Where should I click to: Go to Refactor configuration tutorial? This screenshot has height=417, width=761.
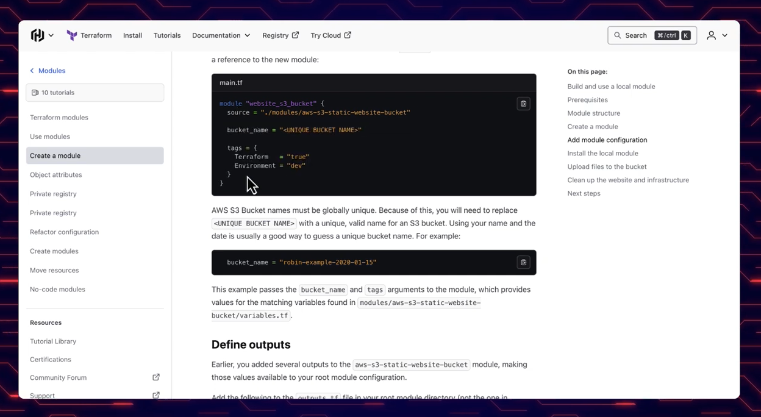(x=64, y=232)
